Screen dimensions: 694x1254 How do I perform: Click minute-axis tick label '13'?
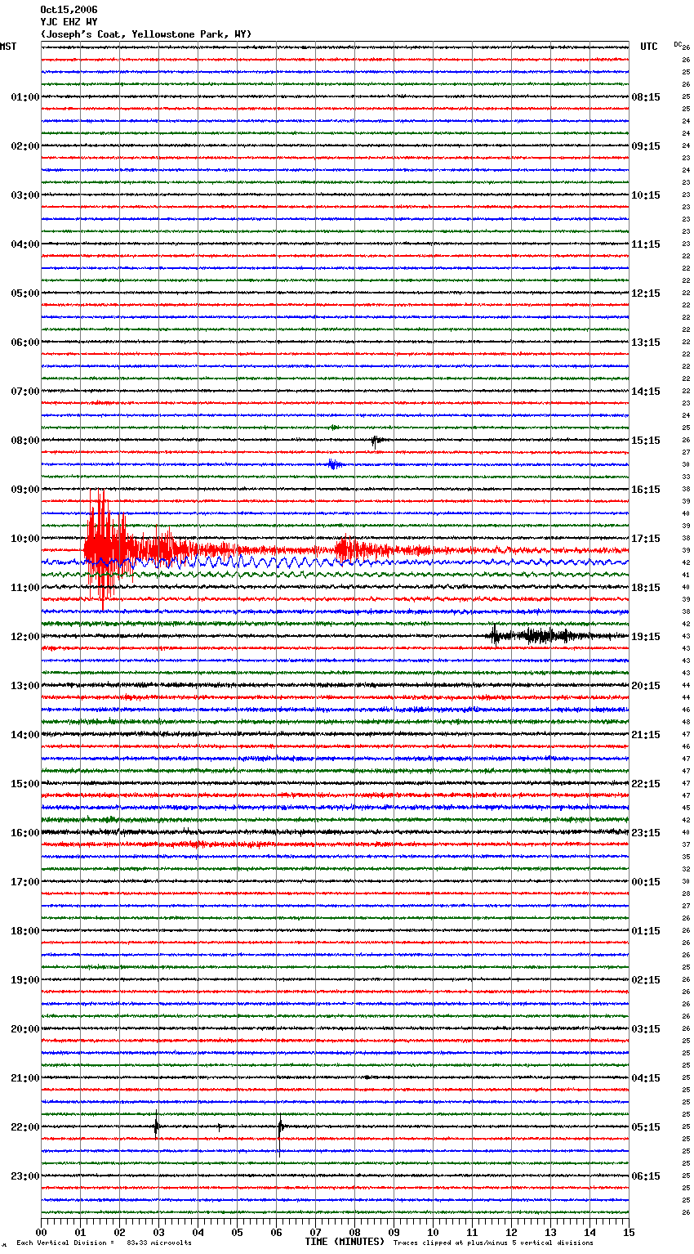coord(550,1232)
